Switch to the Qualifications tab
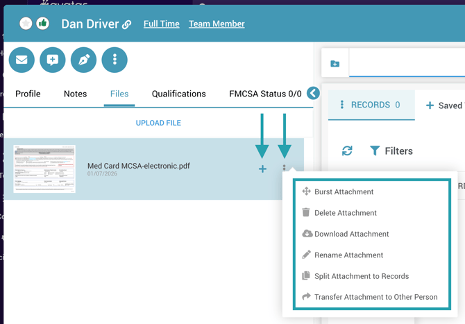 [178, 94]
